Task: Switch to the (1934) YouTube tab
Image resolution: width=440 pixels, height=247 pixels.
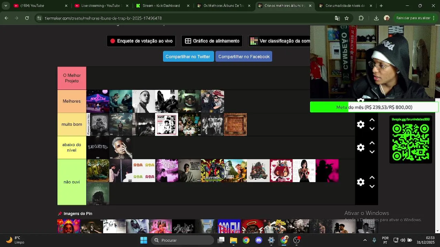Action: click(x=40, y=5)
